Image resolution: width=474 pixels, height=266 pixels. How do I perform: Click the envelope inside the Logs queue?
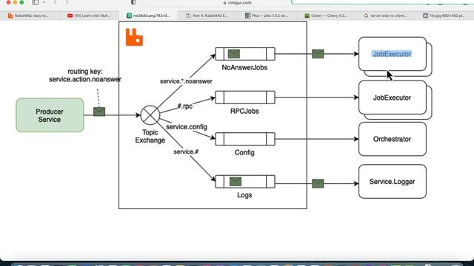pos(236,182)
